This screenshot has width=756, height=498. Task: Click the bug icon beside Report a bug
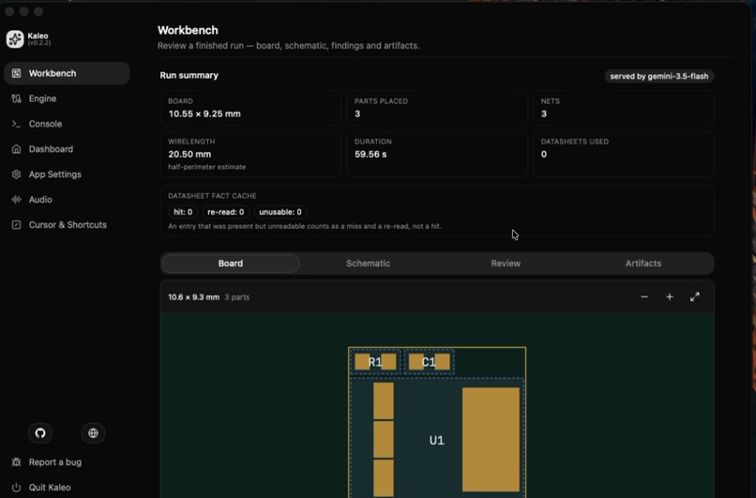coord(16,461)
